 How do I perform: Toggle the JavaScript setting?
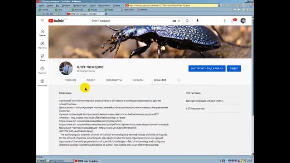pos(77,10)
